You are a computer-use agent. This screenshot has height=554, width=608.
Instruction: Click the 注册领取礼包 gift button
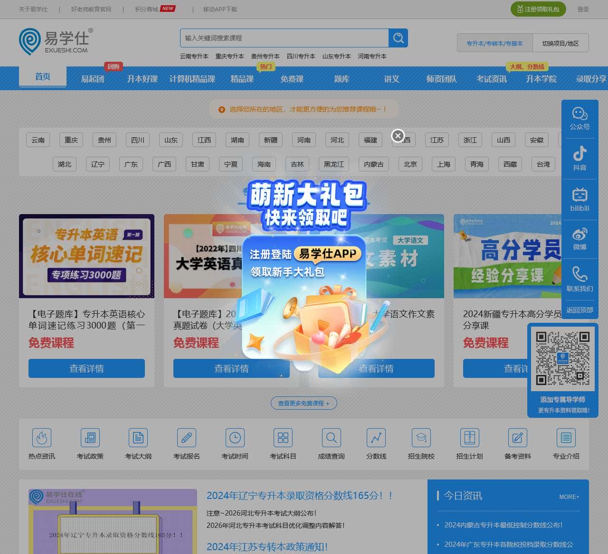(x=538, y=9)
